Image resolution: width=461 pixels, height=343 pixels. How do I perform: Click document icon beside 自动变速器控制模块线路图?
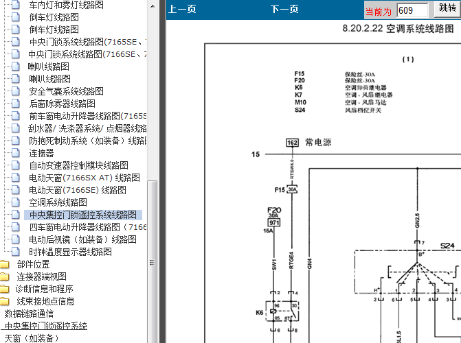pos(16,165)
